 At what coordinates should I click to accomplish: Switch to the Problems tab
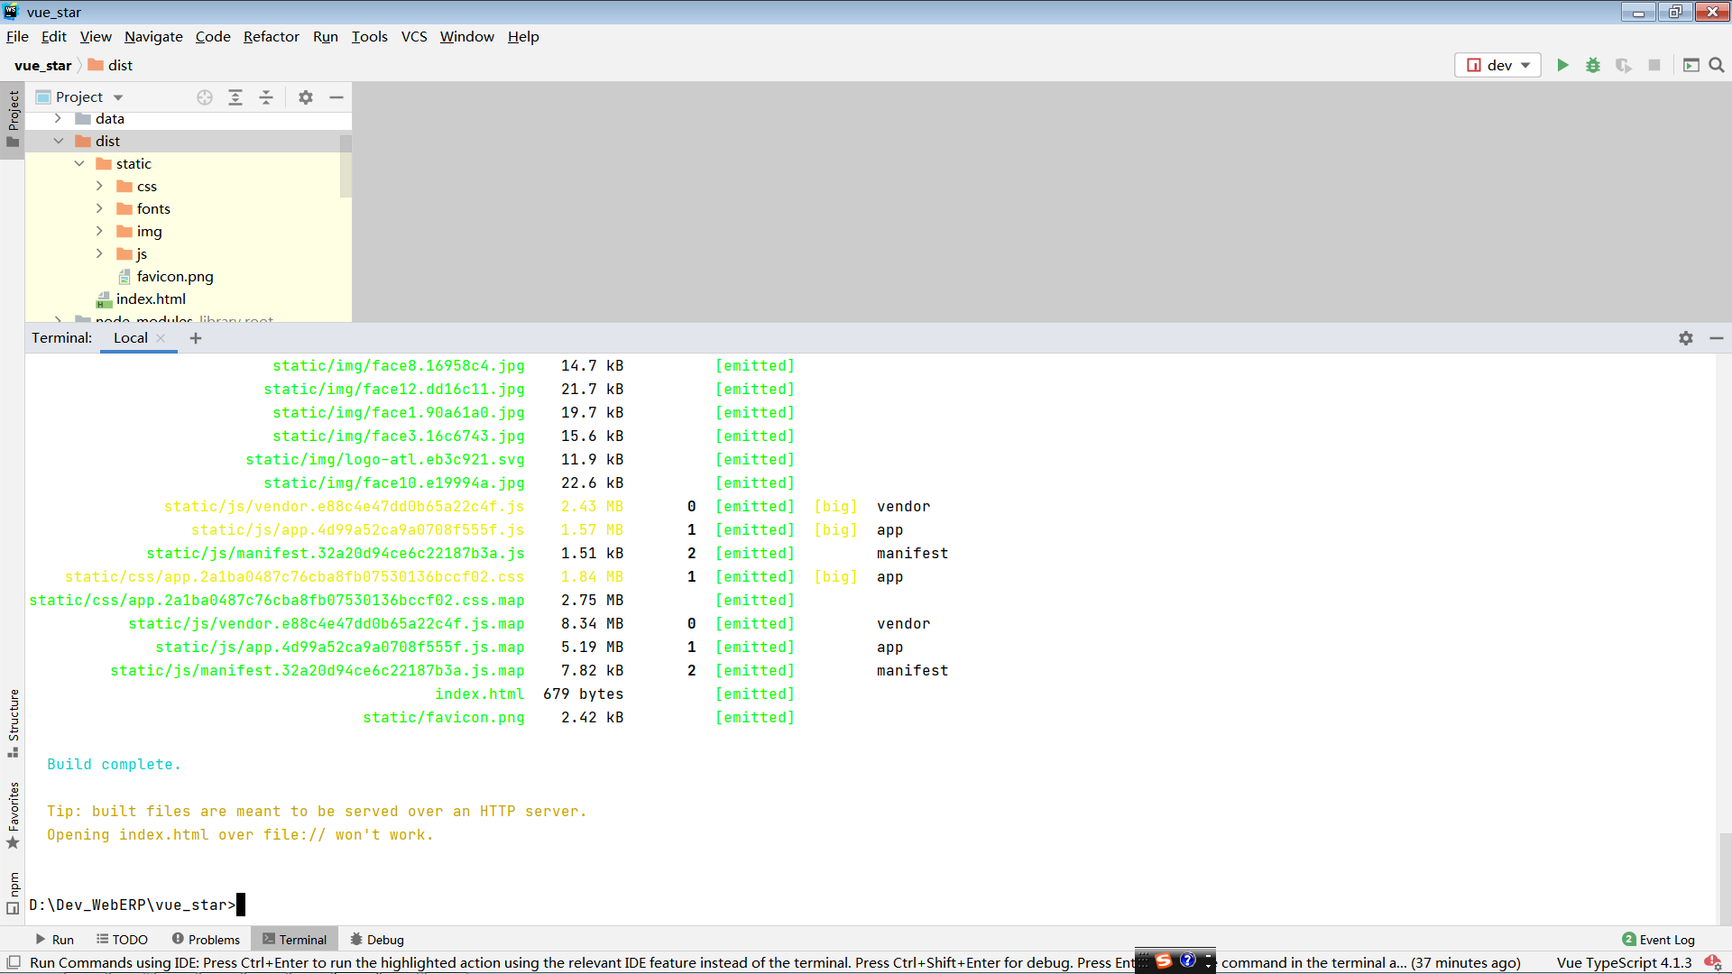[x=206, y=939]
